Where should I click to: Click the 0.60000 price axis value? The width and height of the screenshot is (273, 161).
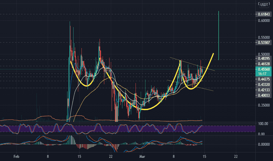tap(264, 20)
